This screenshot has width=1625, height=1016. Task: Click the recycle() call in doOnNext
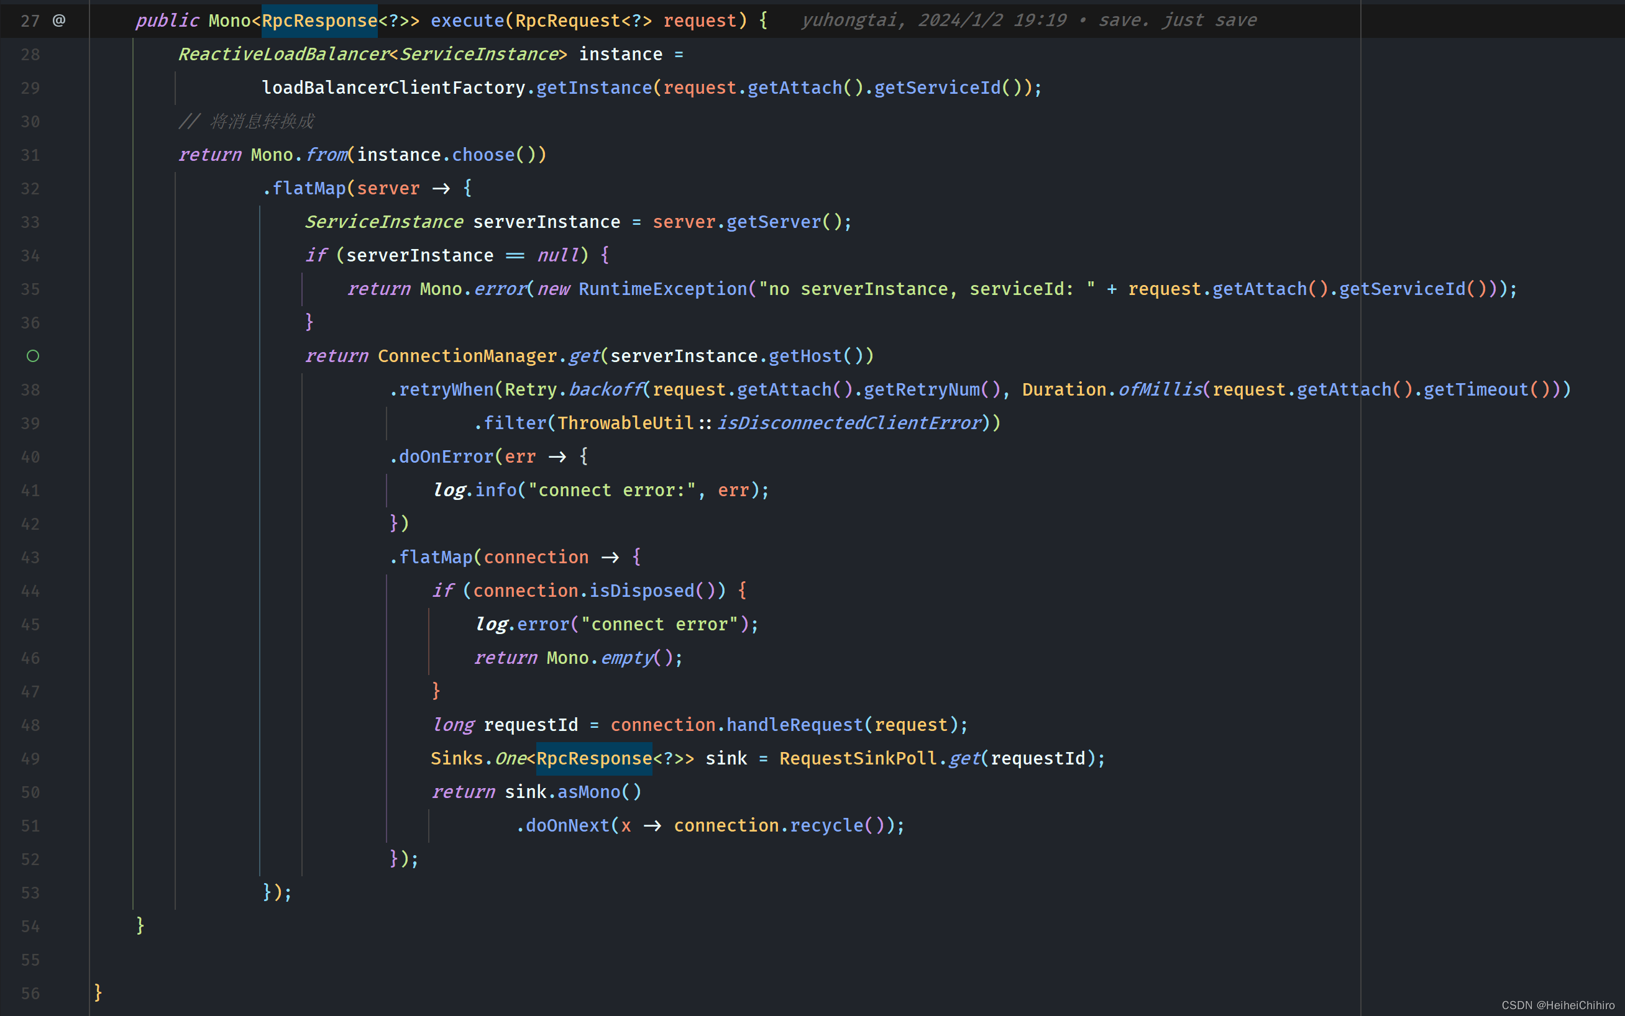(826, 825)
